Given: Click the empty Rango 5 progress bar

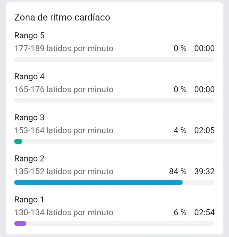Looking at the screenshot, I should [114, 59].
